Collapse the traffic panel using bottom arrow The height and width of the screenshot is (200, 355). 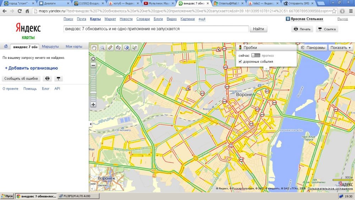266,68
